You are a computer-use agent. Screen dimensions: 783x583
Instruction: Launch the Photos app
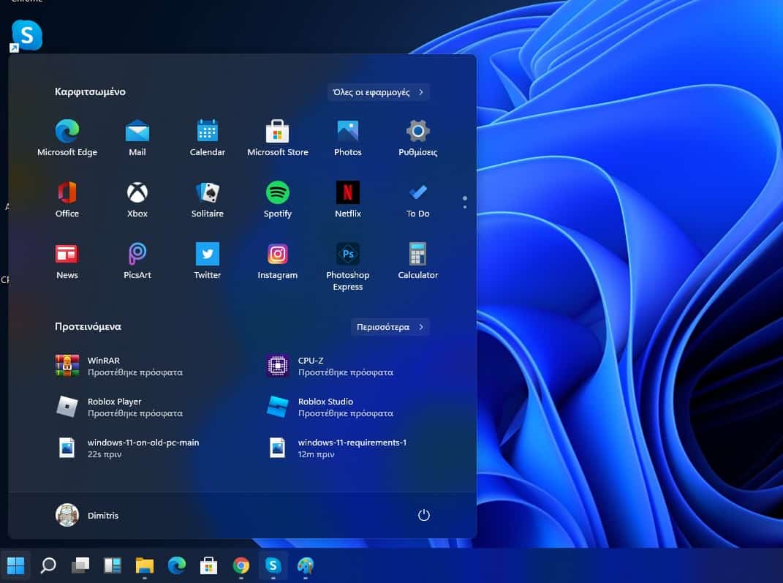click(x=347, y=138)
